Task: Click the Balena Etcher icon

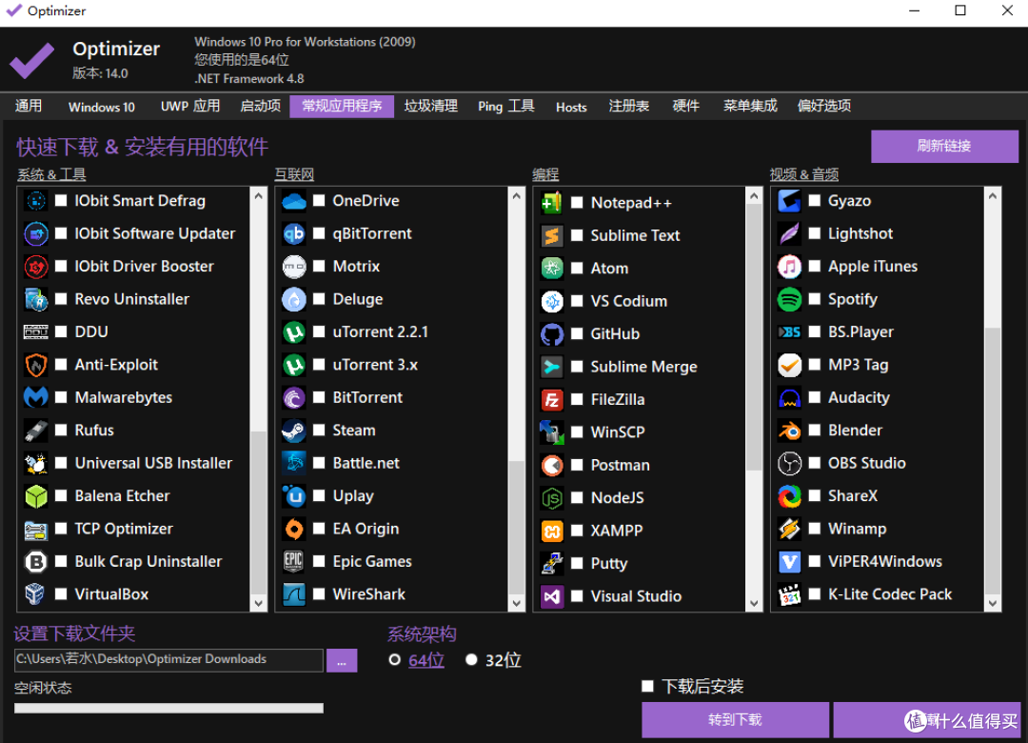Action: pyautogui.click(x=36, y=495)
